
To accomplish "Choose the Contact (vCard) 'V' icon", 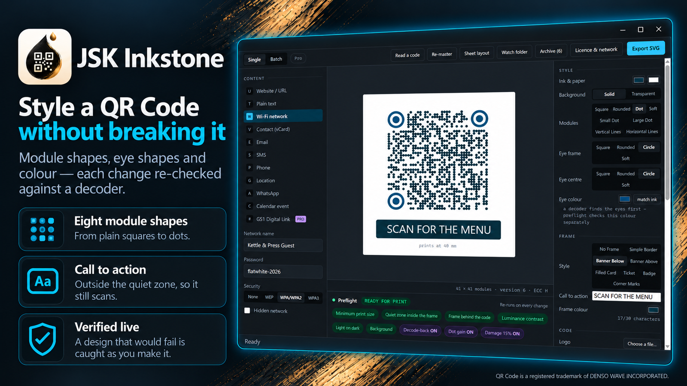I will [249, 130].
